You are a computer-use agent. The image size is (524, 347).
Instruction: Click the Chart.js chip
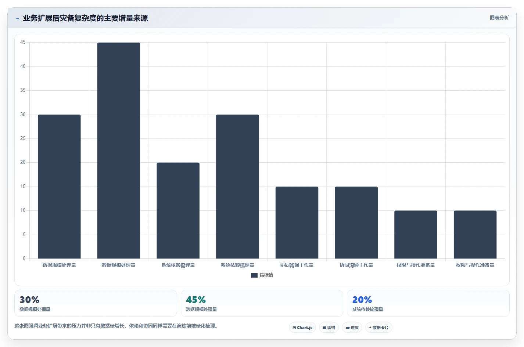tap(302, 328)
